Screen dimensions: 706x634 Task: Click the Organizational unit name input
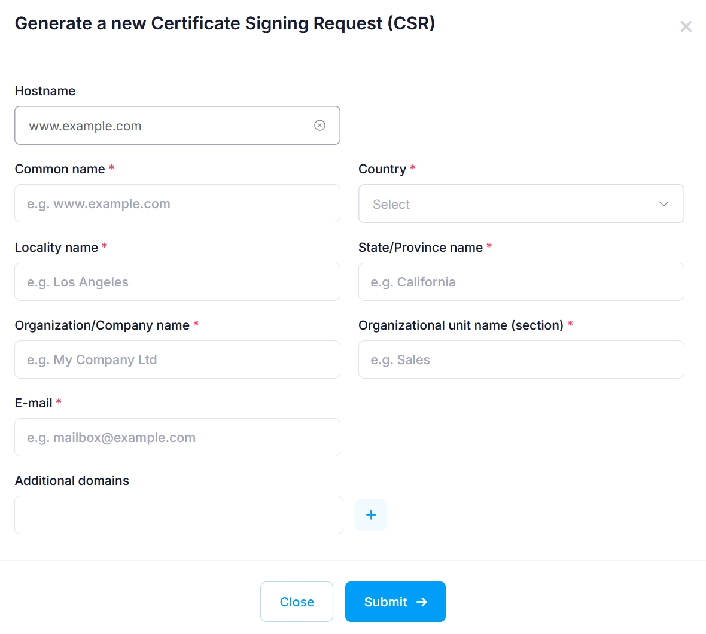pyautogui.click(x=521, y=359)
